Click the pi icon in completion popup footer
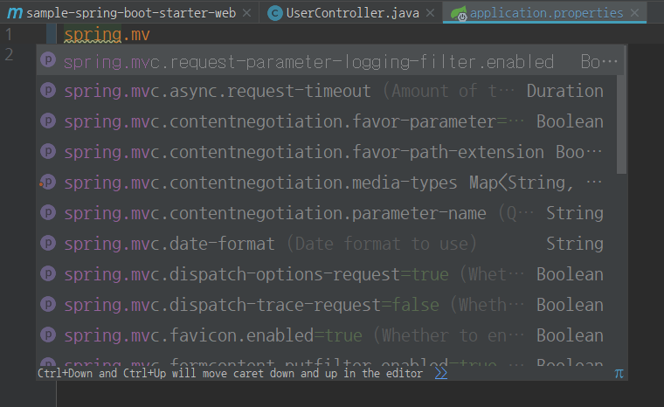Image resolution: width=664 pixels, height=407 pixels. 619,373
